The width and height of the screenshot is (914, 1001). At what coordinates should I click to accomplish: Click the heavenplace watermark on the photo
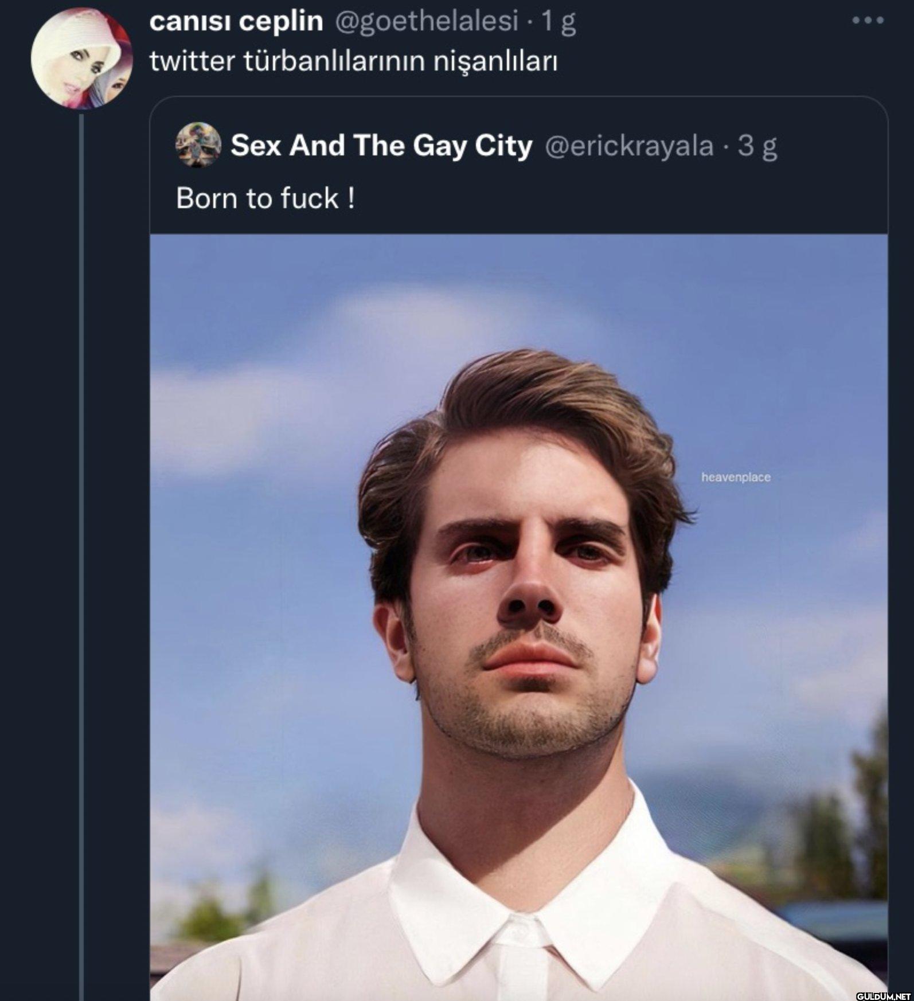[736, 477]
